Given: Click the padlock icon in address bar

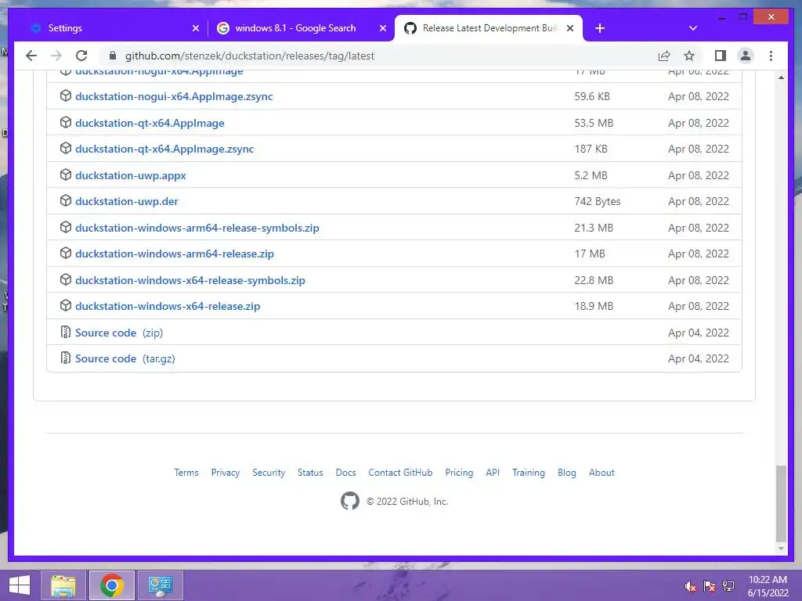Looking at the screenshot, I should [x=113, y=56].
